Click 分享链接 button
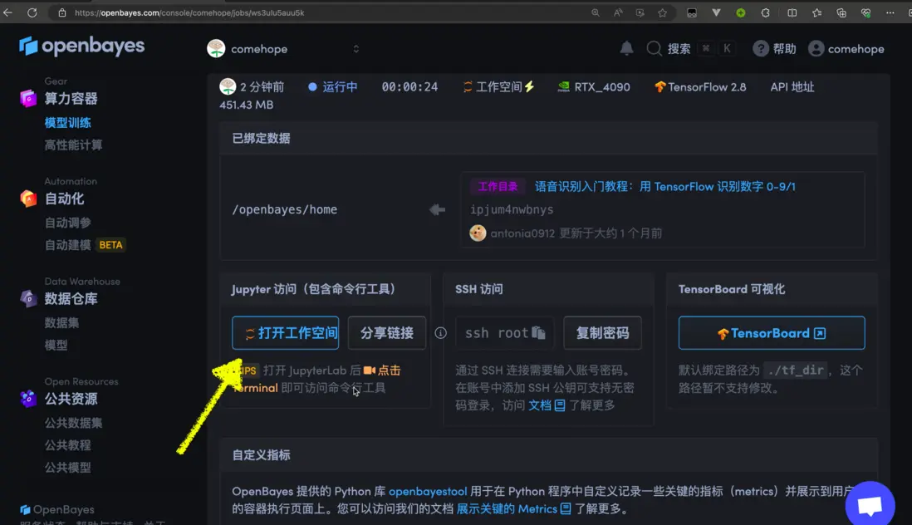 pyautogui.click(x=387, y=332)
